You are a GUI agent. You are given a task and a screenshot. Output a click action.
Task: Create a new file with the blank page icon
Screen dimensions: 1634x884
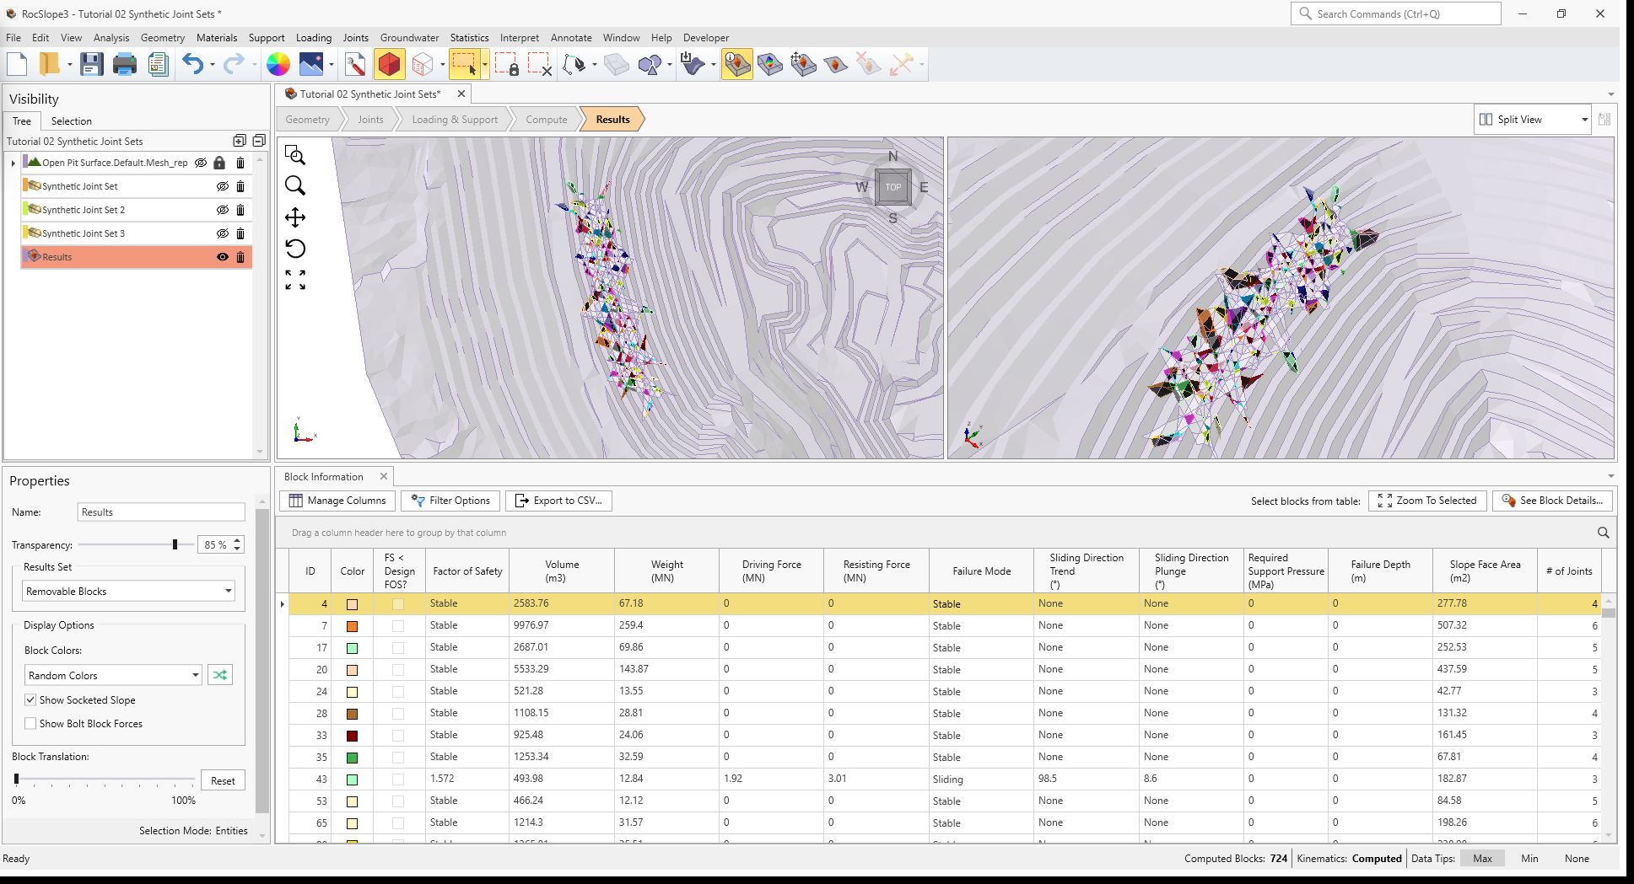[18, 64]
